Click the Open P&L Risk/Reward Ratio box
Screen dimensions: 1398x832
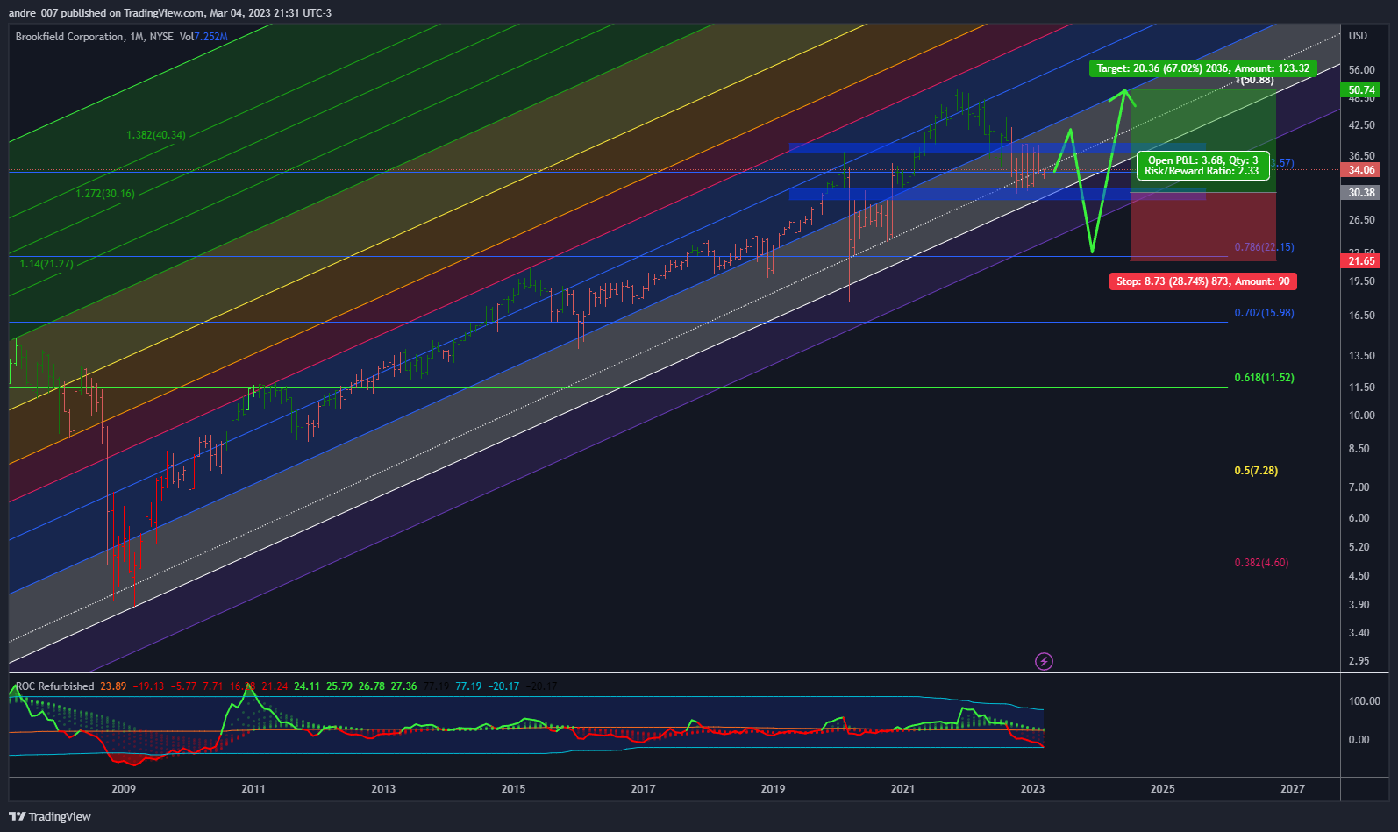(x=1202, y=166)
